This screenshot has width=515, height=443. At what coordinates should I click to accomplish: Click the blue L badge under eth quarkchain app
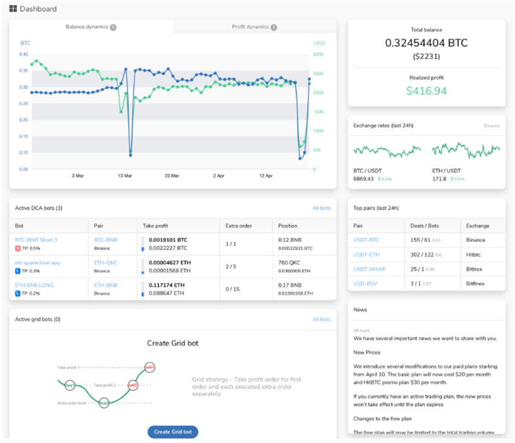click(x=18, y=271)
